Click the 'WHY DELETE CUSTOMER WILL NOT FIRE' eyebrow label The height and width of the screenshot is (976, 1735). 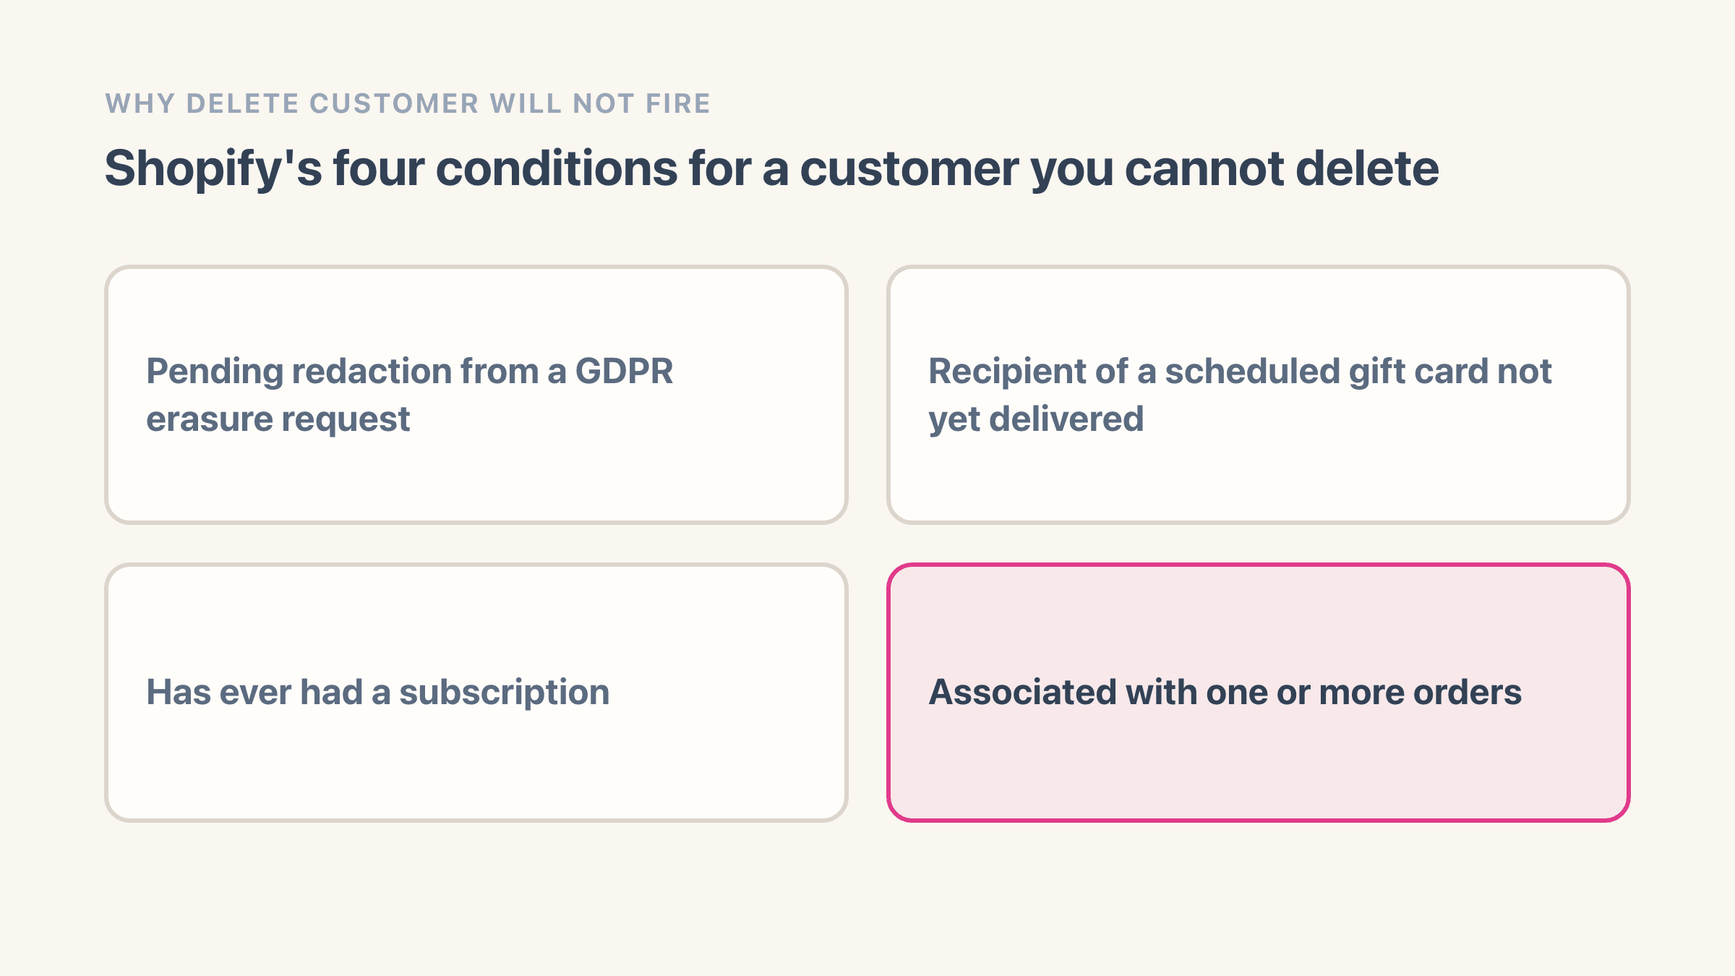click(408, 103)
